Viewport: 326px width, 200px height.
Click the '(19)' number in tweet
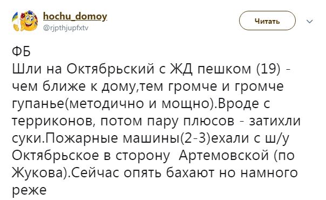pos(268,69)
